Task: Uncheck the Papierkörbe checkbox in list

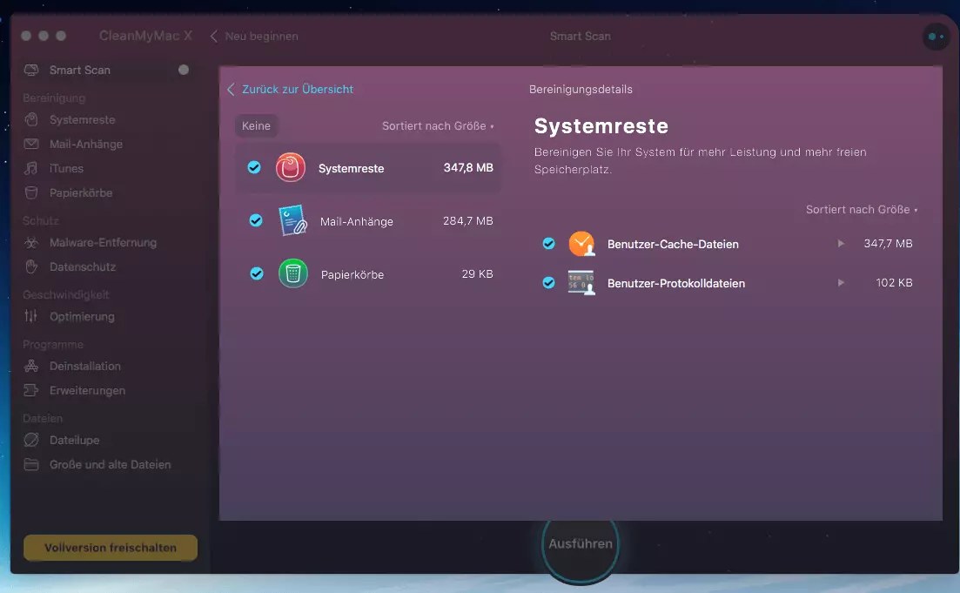Action: [x=257, y=273]
